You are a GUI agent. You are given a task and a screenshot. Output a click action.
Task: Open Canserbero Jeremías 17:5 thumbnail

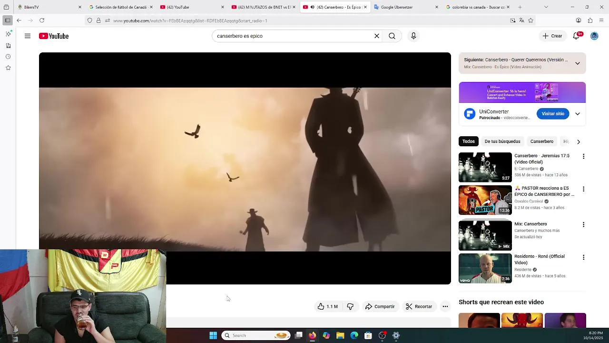485,167
